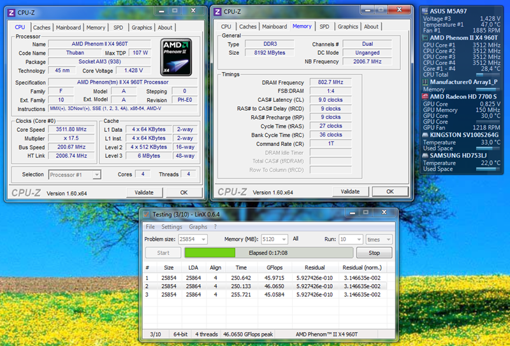510x346 pixels.
Task: Open the About tab in the right CPU-Z window
Action: tap(371, 27)
